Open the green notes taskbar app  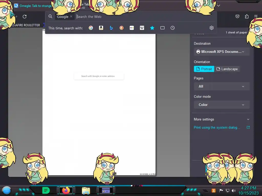(46, 190)
